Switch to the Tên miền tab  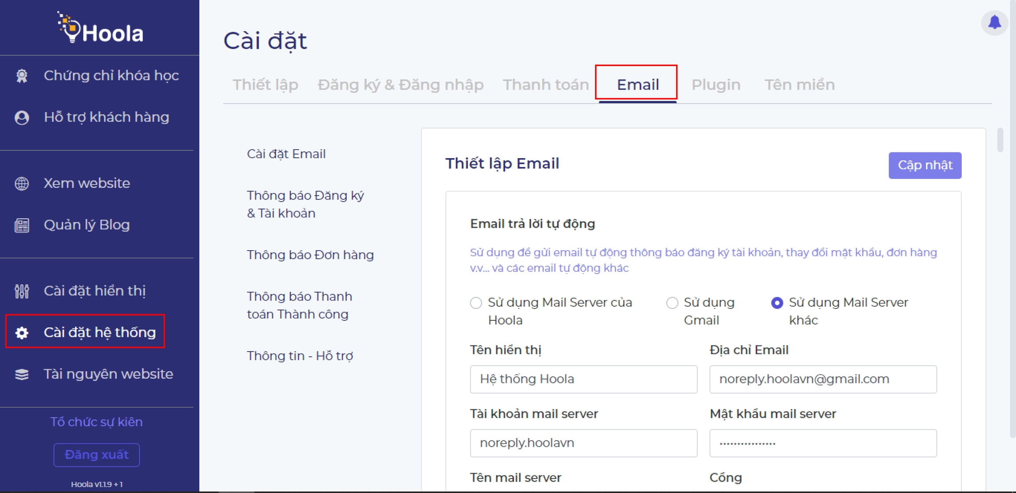(799, 85)
